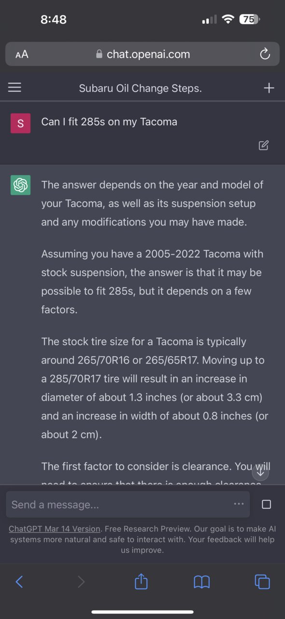The width and height of the screenshot is (285, 619).
Task: Tap the chat.openai.com address bar
Action: click(142, 54)
